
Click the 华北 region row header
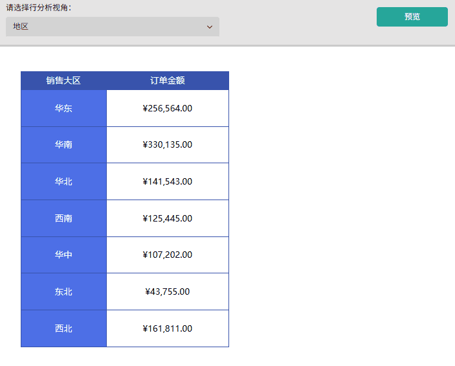tap(63, 181)
